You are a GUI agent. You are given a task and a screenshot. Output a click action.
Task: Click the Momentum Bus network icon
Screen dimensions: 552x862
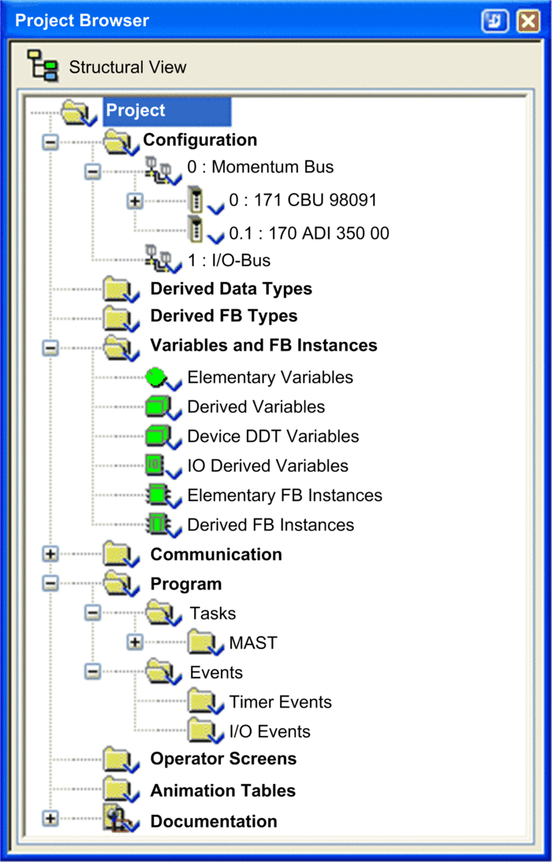[x=162, y=169]
